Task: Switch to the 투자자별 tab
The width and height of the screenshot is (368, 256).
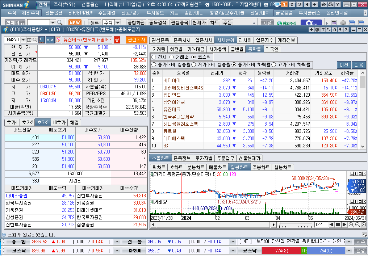Action: [204, 158]
